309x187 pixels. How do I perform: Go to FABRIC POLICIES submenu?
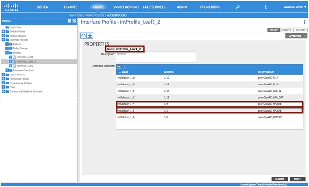tap(95, 15)
